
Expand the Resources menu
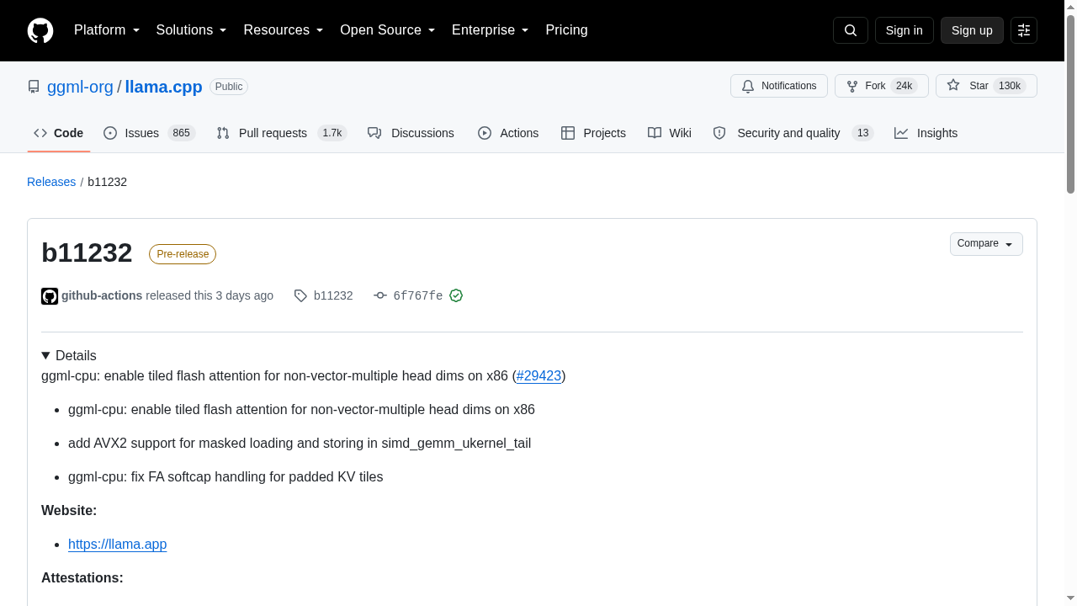tap(284, 30)
